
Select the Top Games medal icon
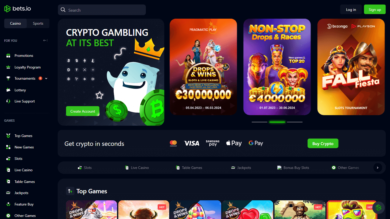coord(8,136)
